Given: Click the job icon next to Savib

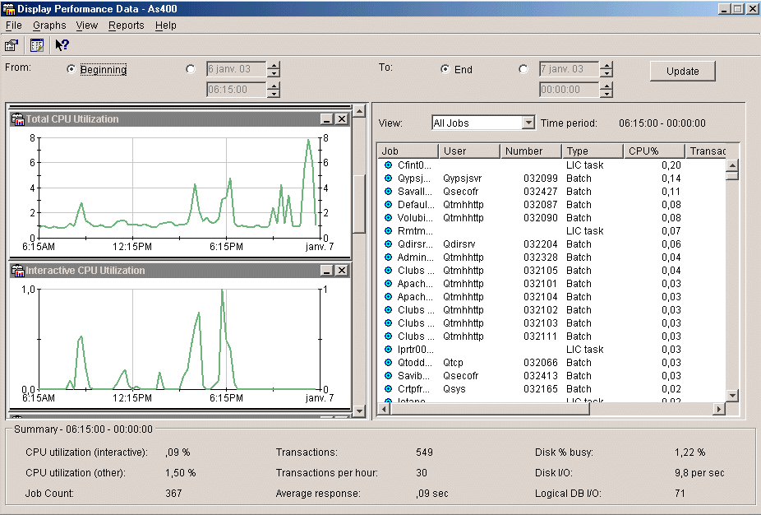Looking at the screenshot, I should [x=388, y=376].
